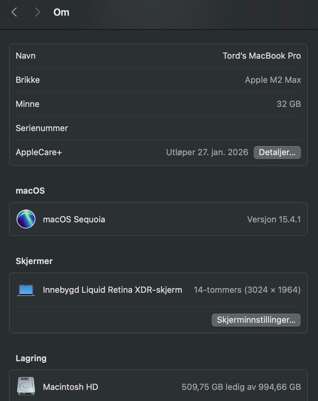318x401 pixels.
Task: Click the 14-tommers resolution text
Action: (x=247, y=290)
